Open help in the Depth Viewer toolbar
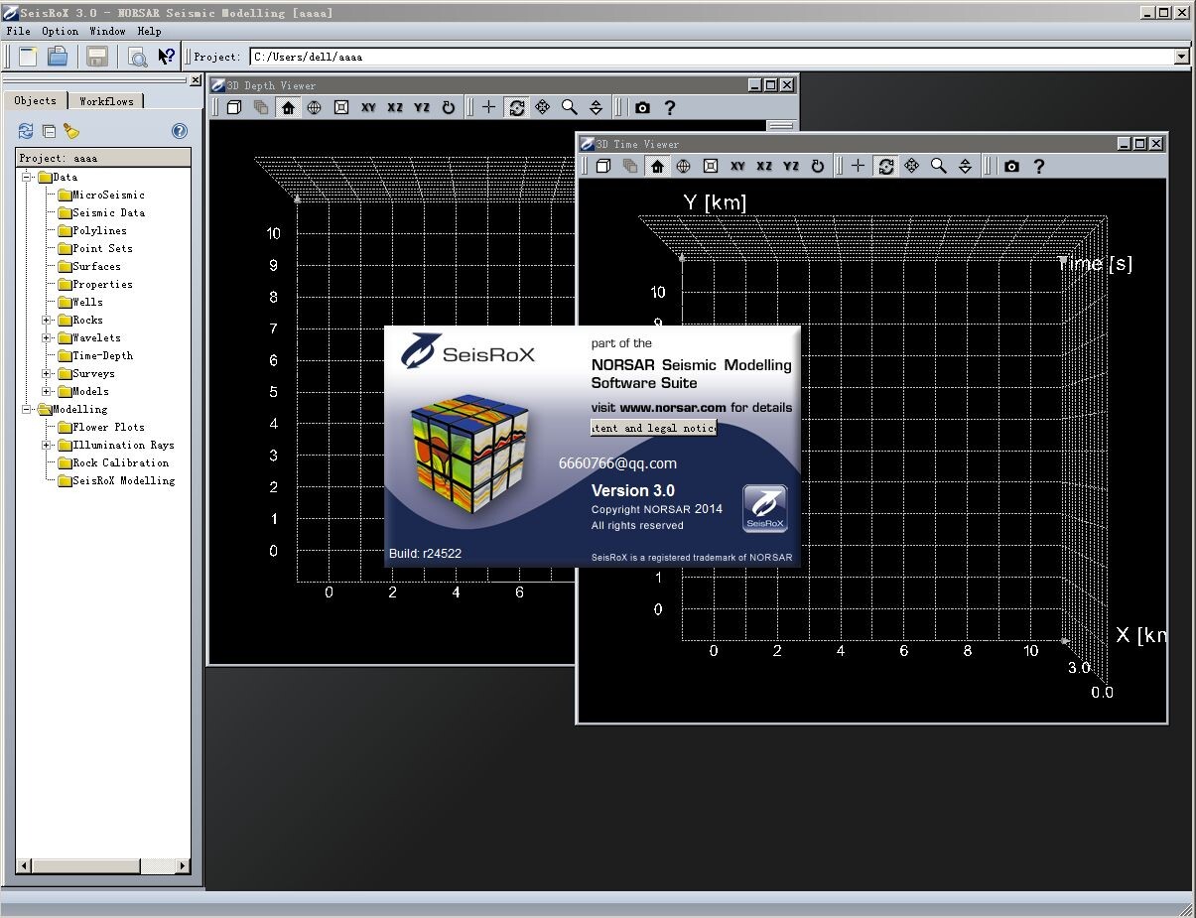Screen dimensions: 1196x918 point(670,107)
